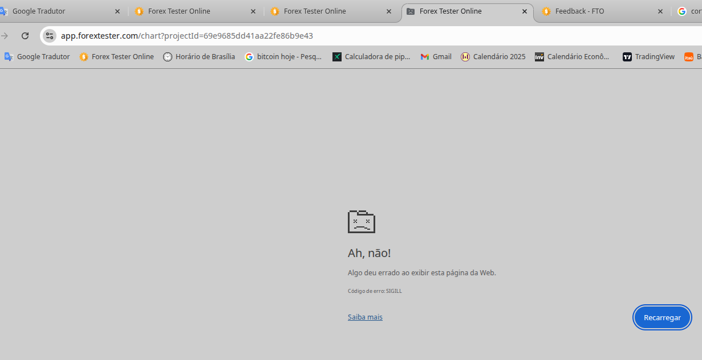Image resolution: width=702 pixels, height=360 pixels.
Task: Click the sad folder crash icon
Action: pyautogui.click(x=362, y=221)
